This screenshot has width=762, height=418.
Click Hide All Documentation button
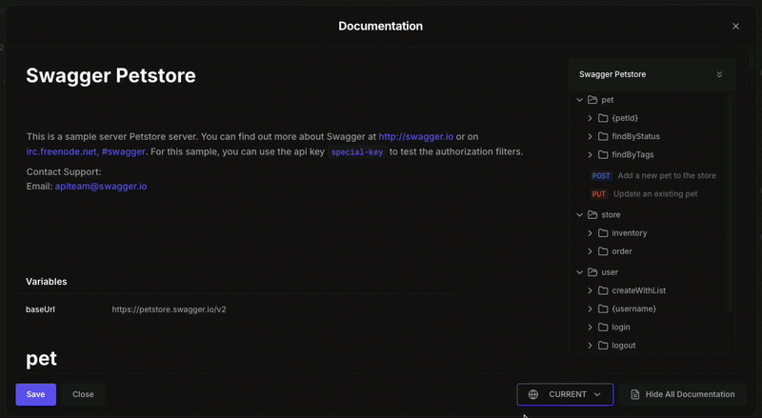(x=683, y=394)
